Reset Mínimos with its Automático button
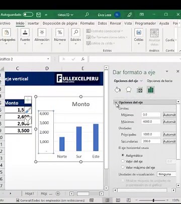Image resolution: width=181 pixels, height=204 pixels. click(169, 115)
